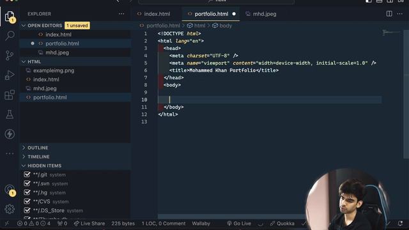Click the minimap preview in editor
409x230 pixels.
[x=391, y=33]
